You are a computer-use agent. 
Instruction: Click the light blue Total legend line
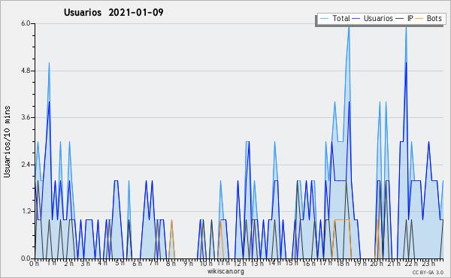click(324, 19)
